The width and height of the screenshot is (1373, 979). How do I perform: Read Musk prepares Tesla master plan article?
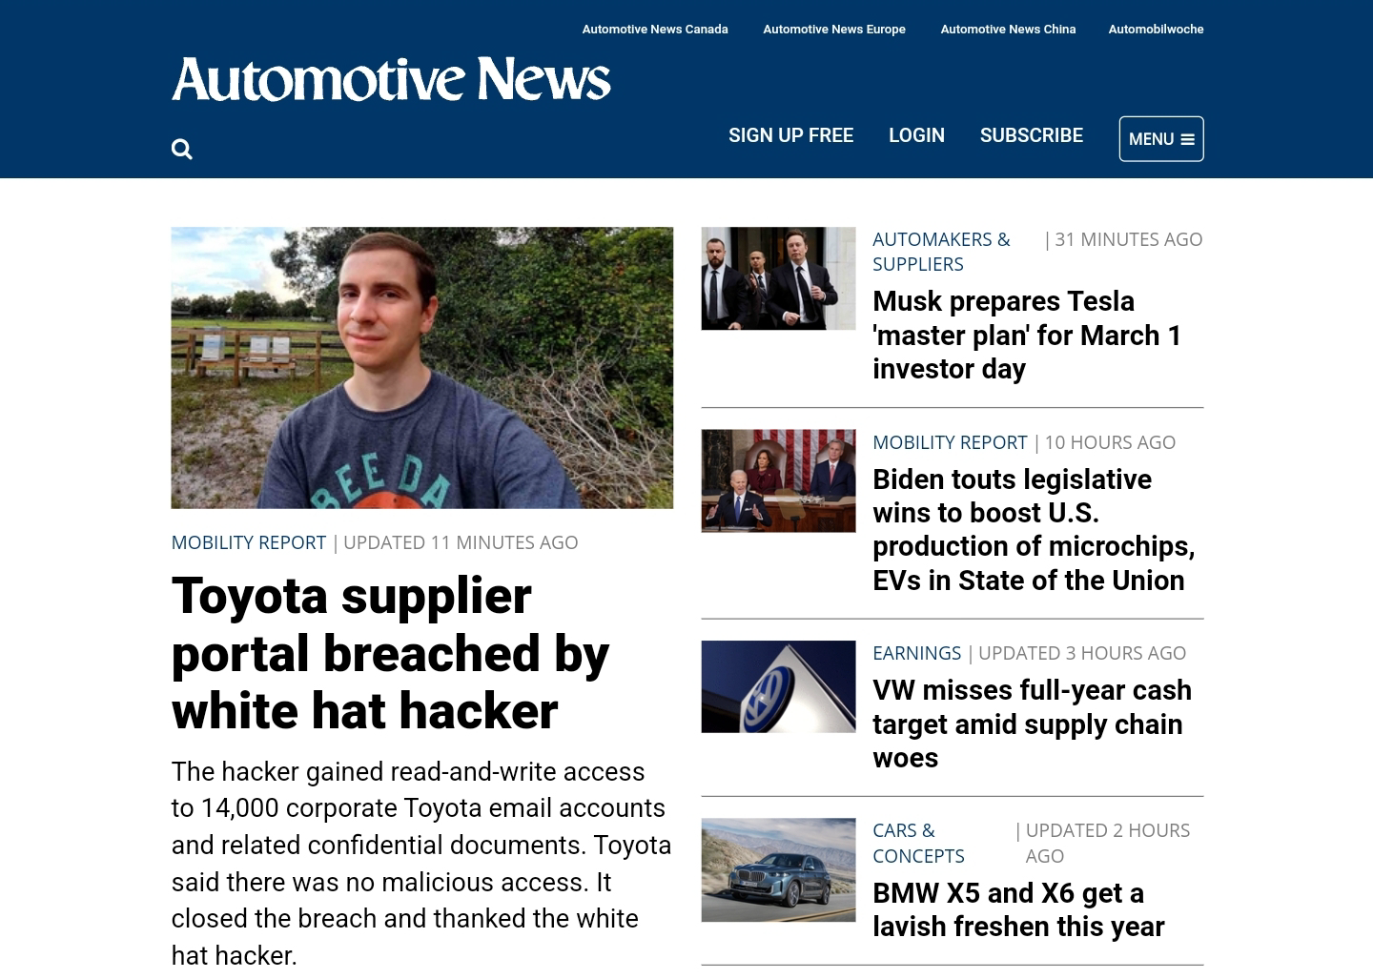[1027, 335]
